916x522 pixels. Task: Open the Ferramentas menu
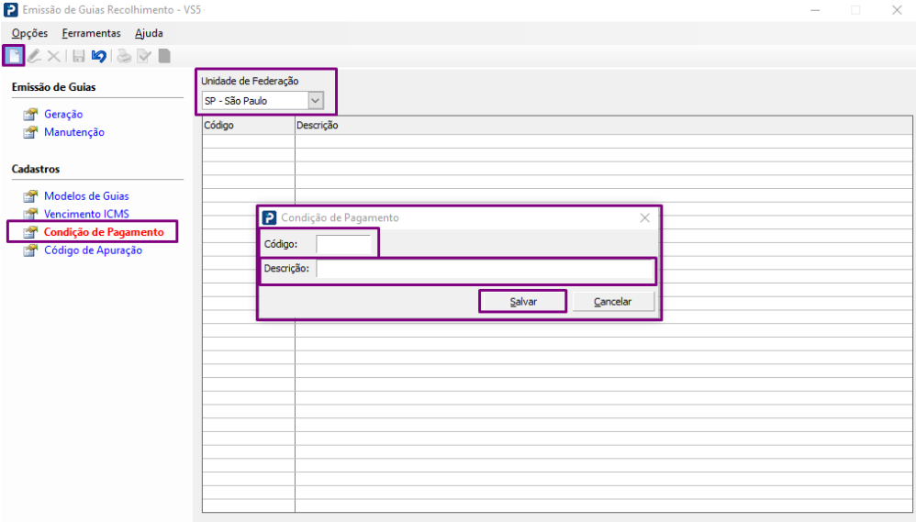(x=91, y=33)
